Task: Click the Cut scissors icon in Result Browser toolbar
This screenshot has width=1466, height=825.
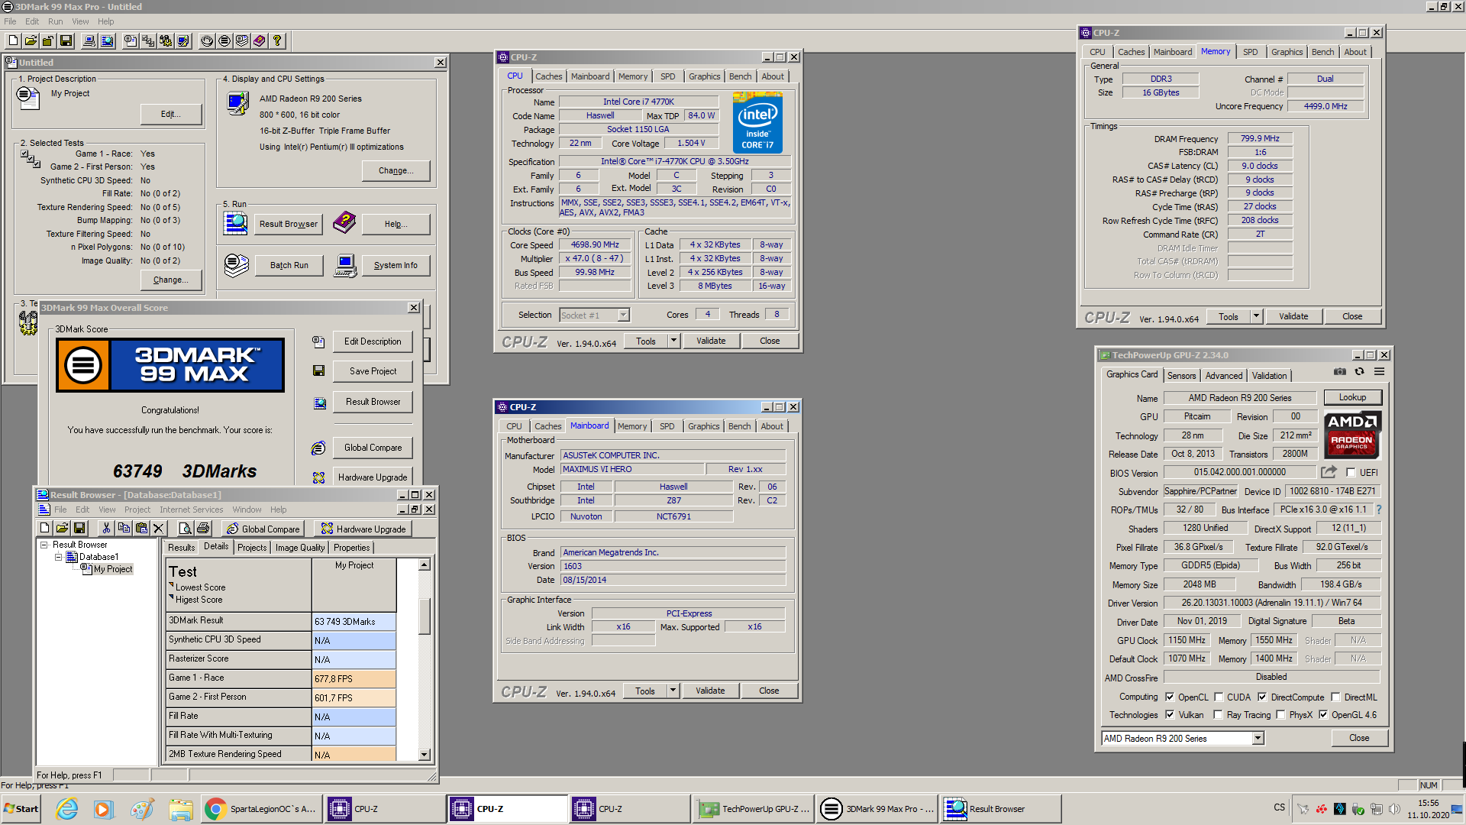Action: point(106,528)
